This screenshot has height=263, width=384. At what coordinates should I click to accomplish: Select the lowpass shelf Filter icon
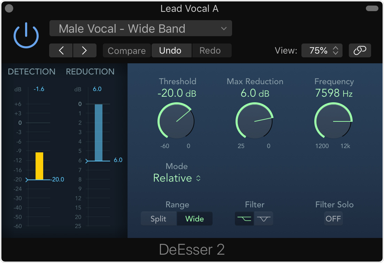(244, 218)
